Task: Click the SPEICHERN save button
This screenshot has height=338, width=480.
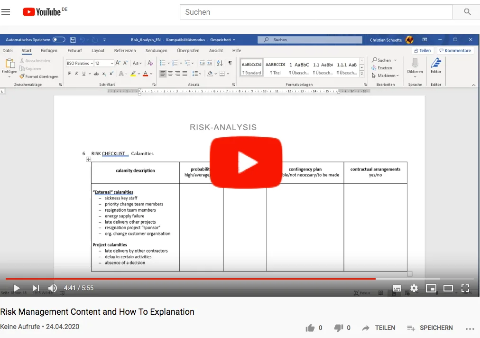Action: (x=430, y=328)
